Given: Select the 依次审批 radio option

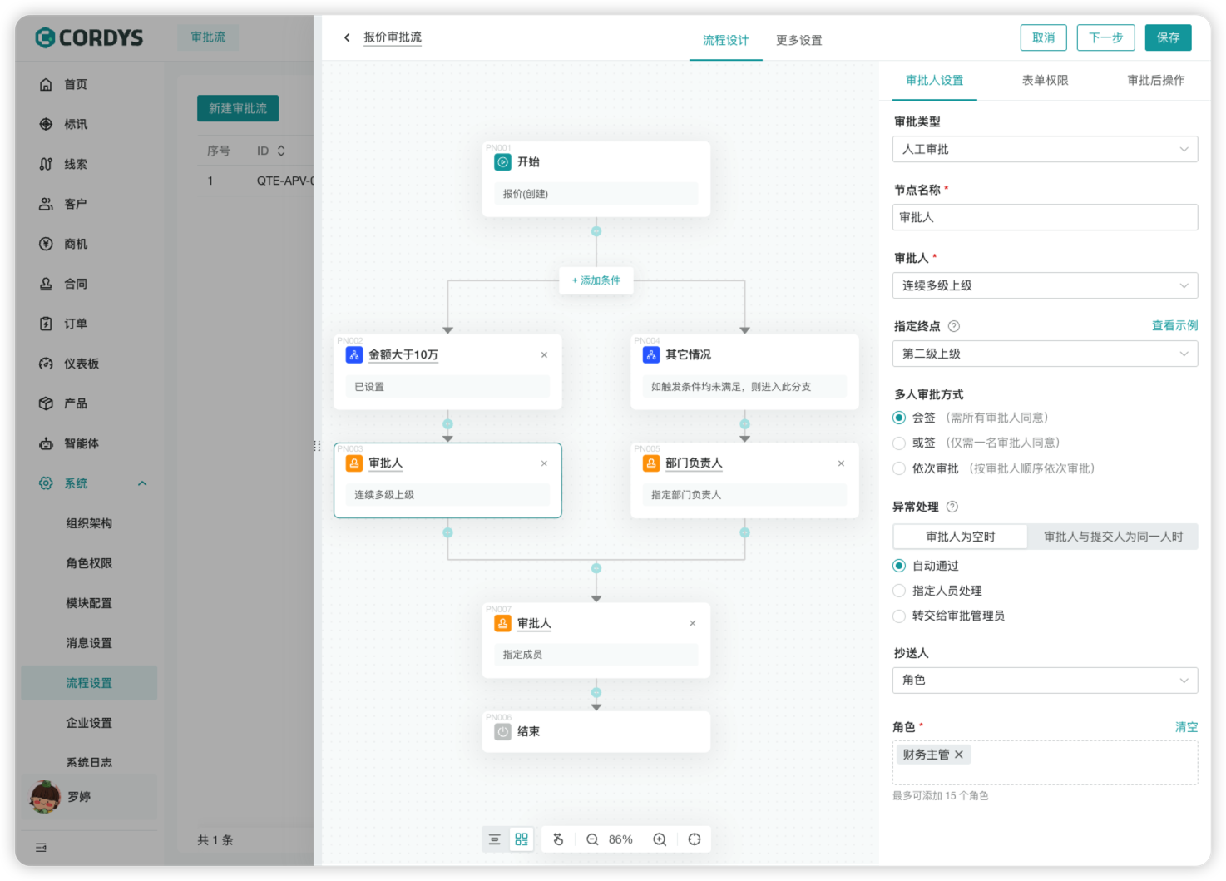Looking at the screenshot, I should pyautogui.click(x=899, y=468).
